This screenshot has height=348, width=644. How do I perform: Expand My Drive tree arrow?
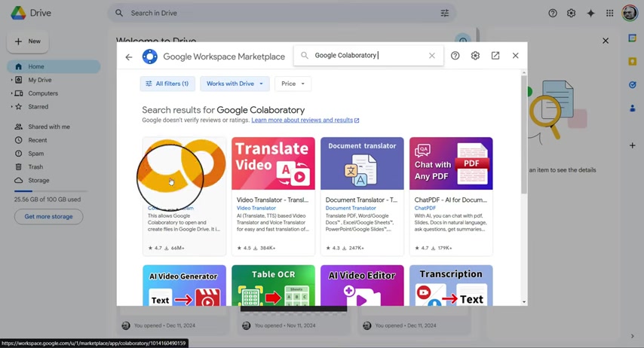[11, 80]
